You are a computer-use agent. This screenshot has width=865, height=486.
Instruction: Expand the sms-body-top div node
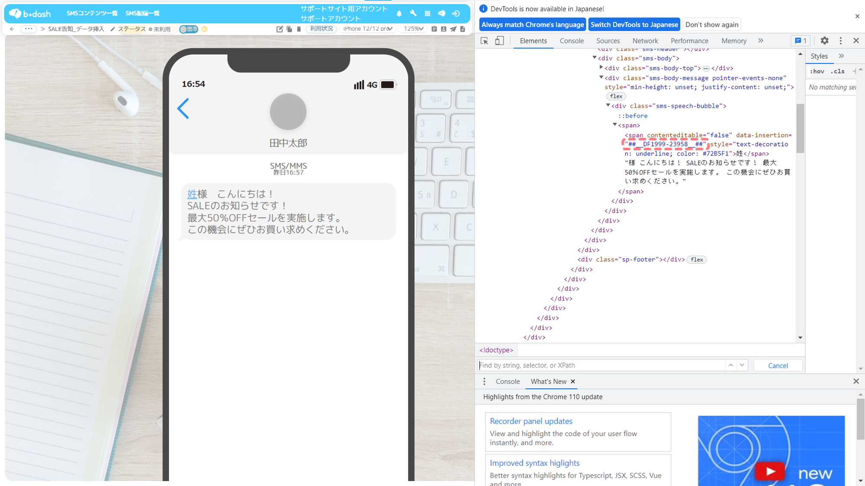click(x=601, y=68)
